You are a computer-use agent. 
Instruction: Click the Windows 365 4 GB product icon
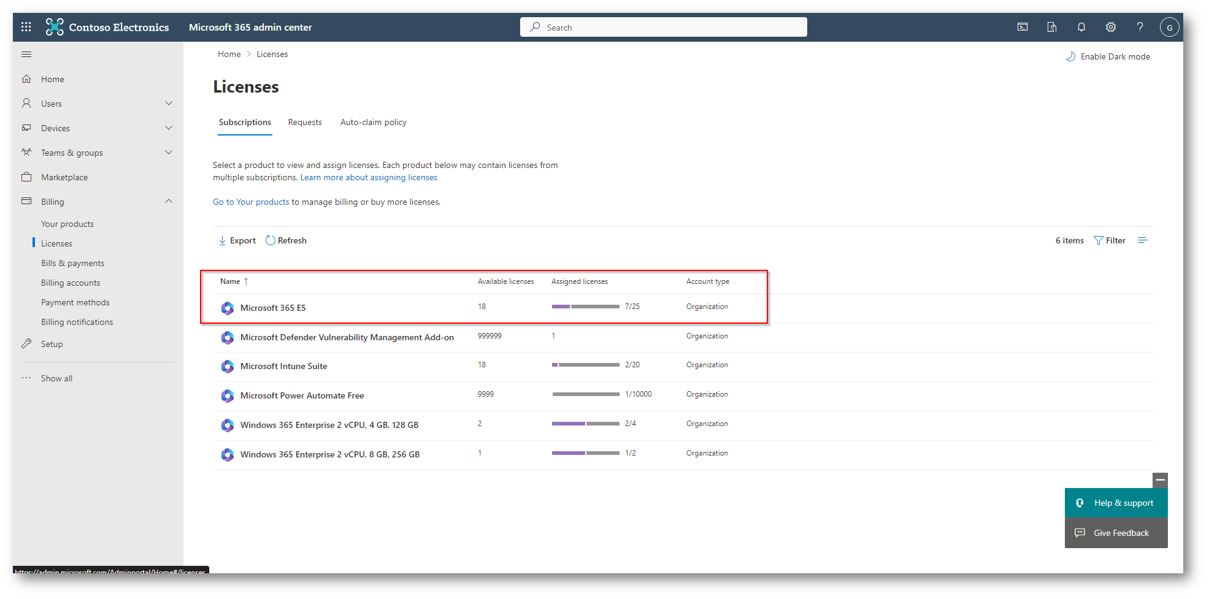pyautogui.click(x=228, y=425)
